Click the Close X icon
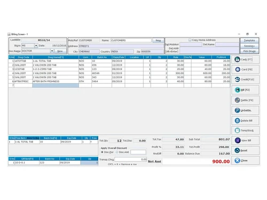The height and width of the screenshot is (200, 267). point(237,161)
